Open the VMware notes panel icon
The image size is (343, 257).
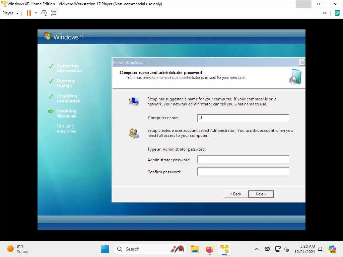(x=338, y=13)
